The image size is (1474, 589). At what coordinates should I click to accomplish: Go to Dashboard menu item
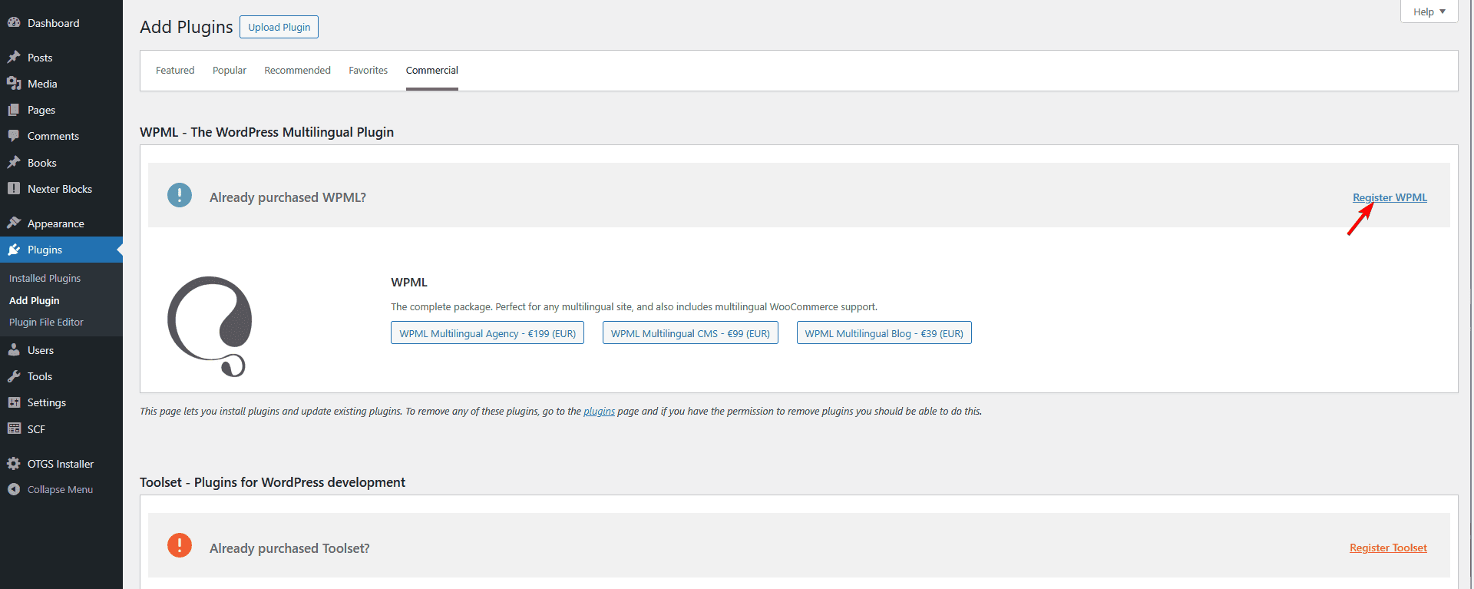click(54, 23)
